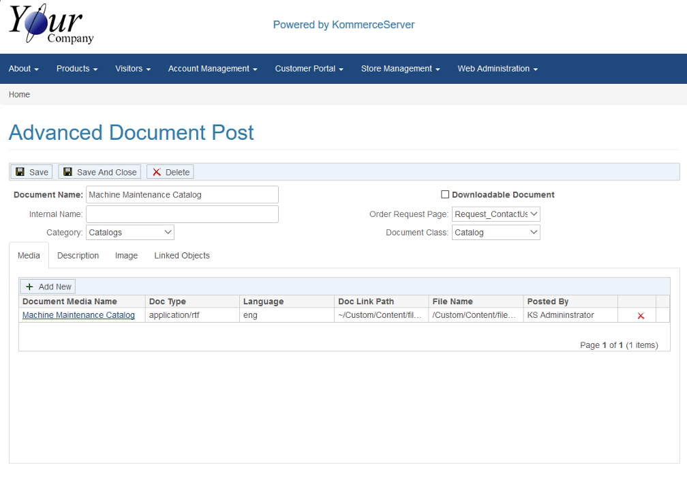Open the Machine Maintenance Catalog media link

click(x=78, y=315)
